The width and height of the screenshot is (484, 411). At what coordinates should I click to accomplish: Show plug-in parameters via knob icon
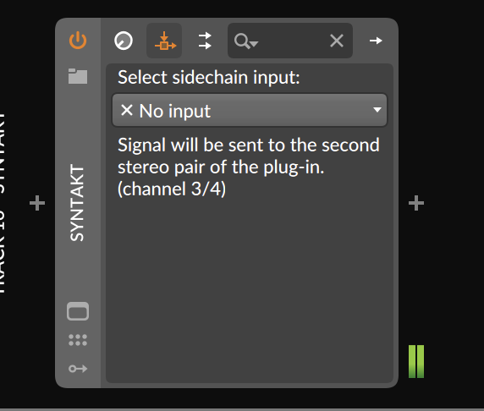pyautogui.click(x=124, y=41)
